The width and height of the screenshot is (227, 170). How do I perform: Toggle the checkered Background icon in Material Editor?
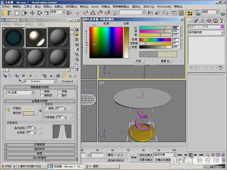77,39
